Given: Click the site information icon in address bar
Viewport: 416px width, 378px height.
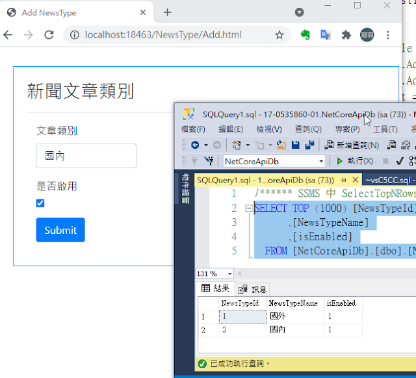Looking at the screenshot, I should [75, 34].
